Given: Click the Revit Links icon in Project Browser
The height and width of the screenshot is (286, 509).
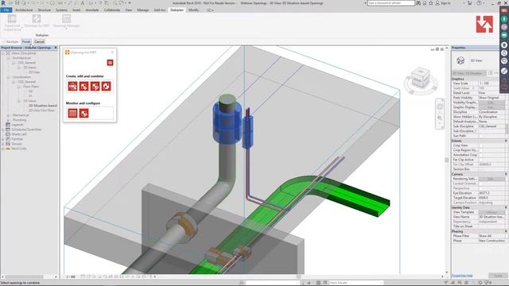Looking at the screenshot, I should pyautogui.click(x=8, y=149).
